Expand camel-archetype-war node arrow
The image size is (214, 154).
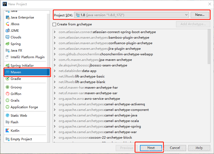tap(55, 132)
